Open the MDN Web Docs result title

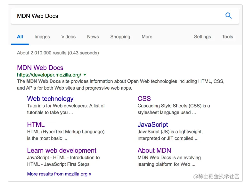tap(40, 68)
